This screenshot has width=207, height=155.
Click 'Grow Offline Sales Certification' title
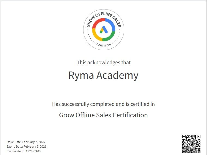click(103, 115)
